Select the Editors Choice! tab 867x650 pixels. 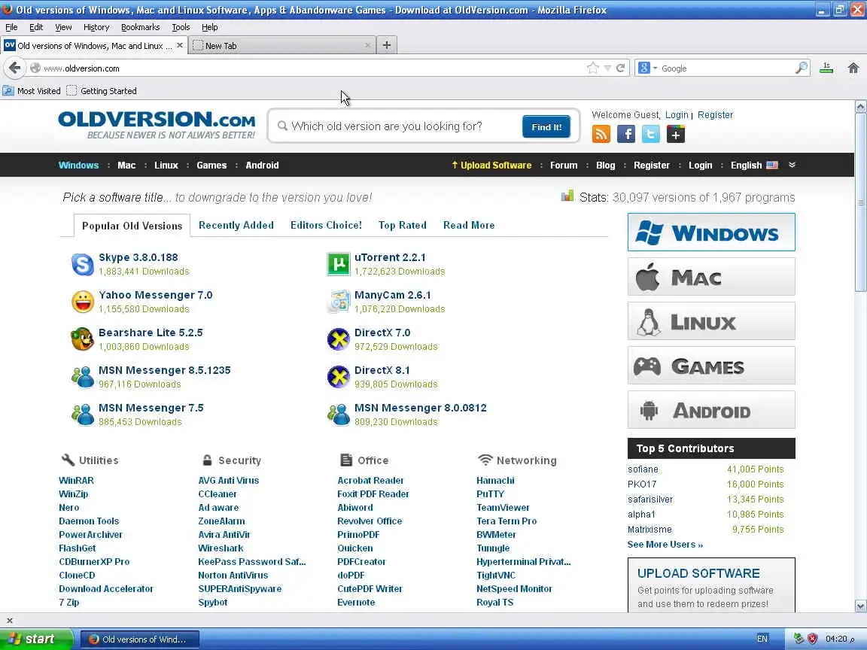pos(326,225)
